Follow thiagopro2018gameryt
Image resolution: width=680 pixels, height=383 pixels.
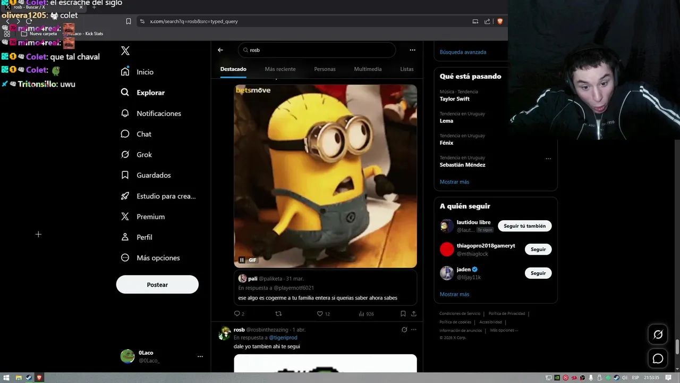click(538, 249)
